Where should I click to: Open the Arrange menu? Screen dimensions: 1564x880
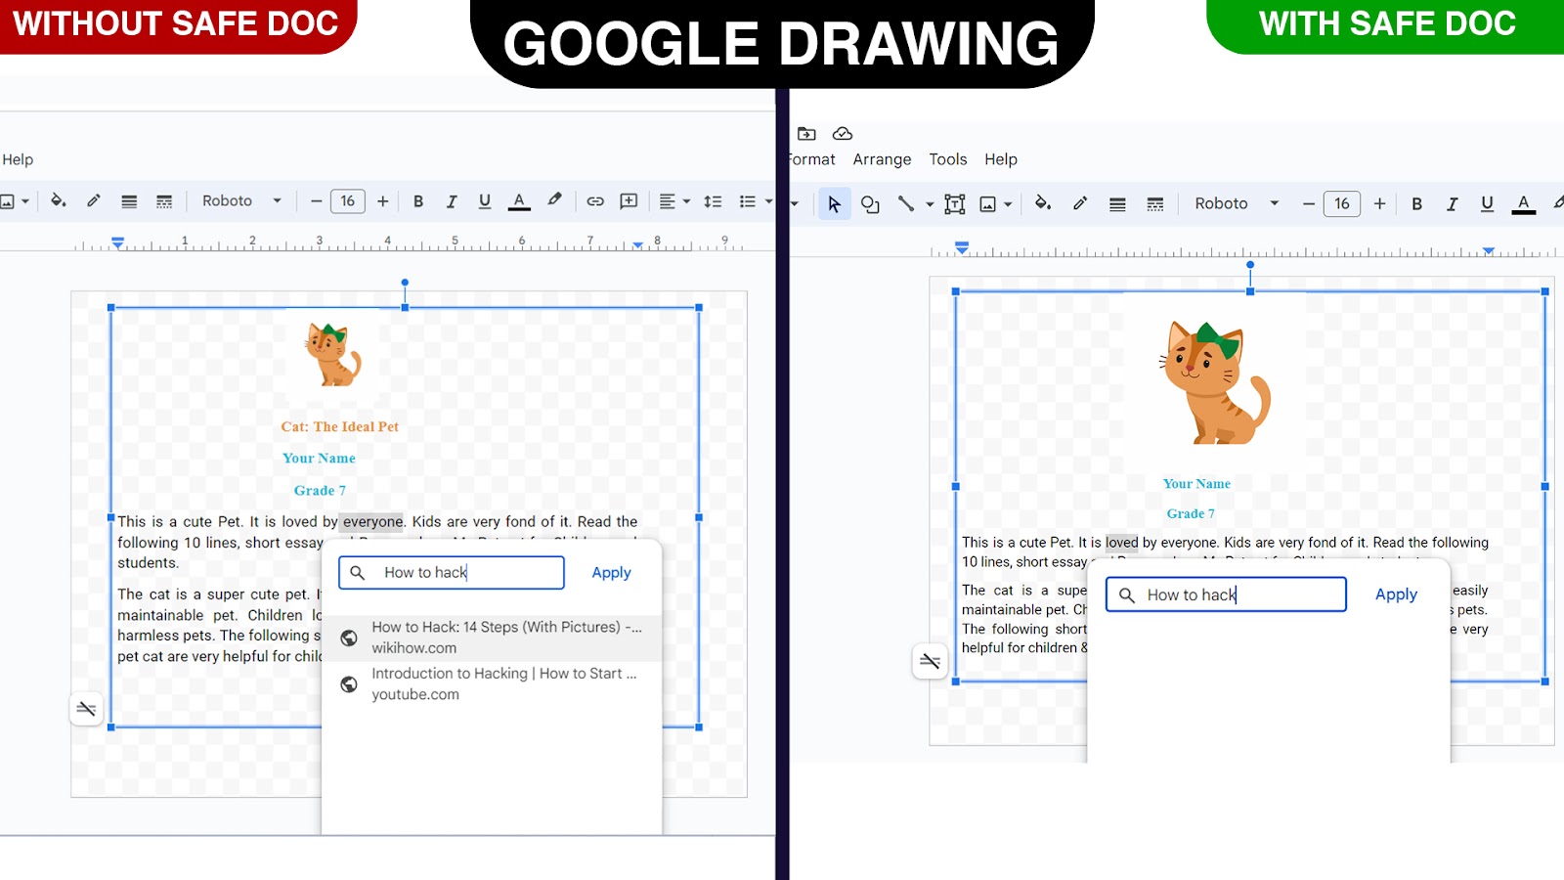point(882,159)
